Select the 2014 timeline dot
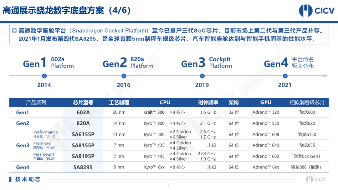This screenshot has height=190, width=338. pos(44,76)
